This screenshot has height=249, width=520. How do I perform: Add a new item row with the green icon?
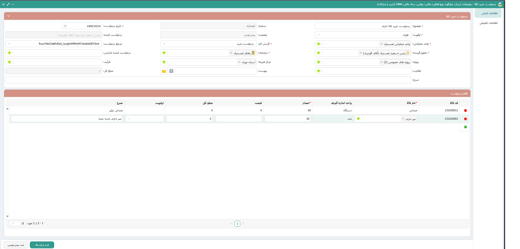pyautogui.click(x=466, y=127)
